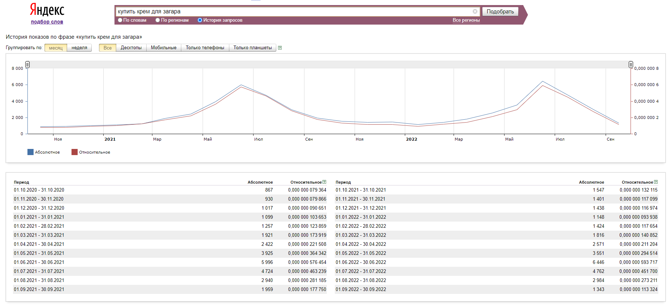The height and width of the screenshot is (308, 671).
Task: Grab the left chart range handle
Action: pos(27,65)
